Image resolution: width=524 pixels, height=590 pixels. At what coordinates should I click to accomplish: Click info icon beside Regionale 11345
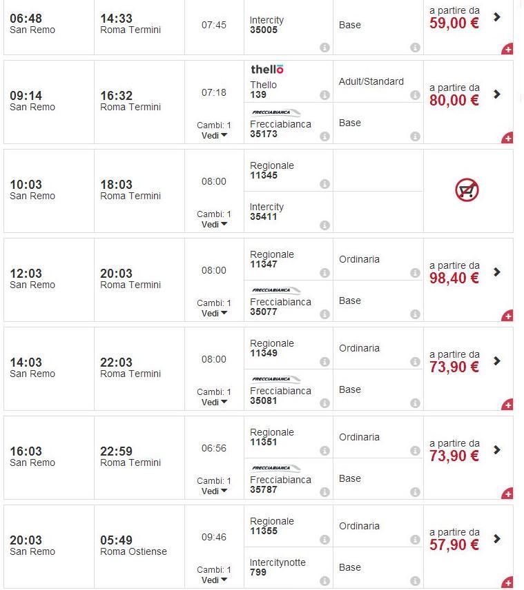point(324,184)
